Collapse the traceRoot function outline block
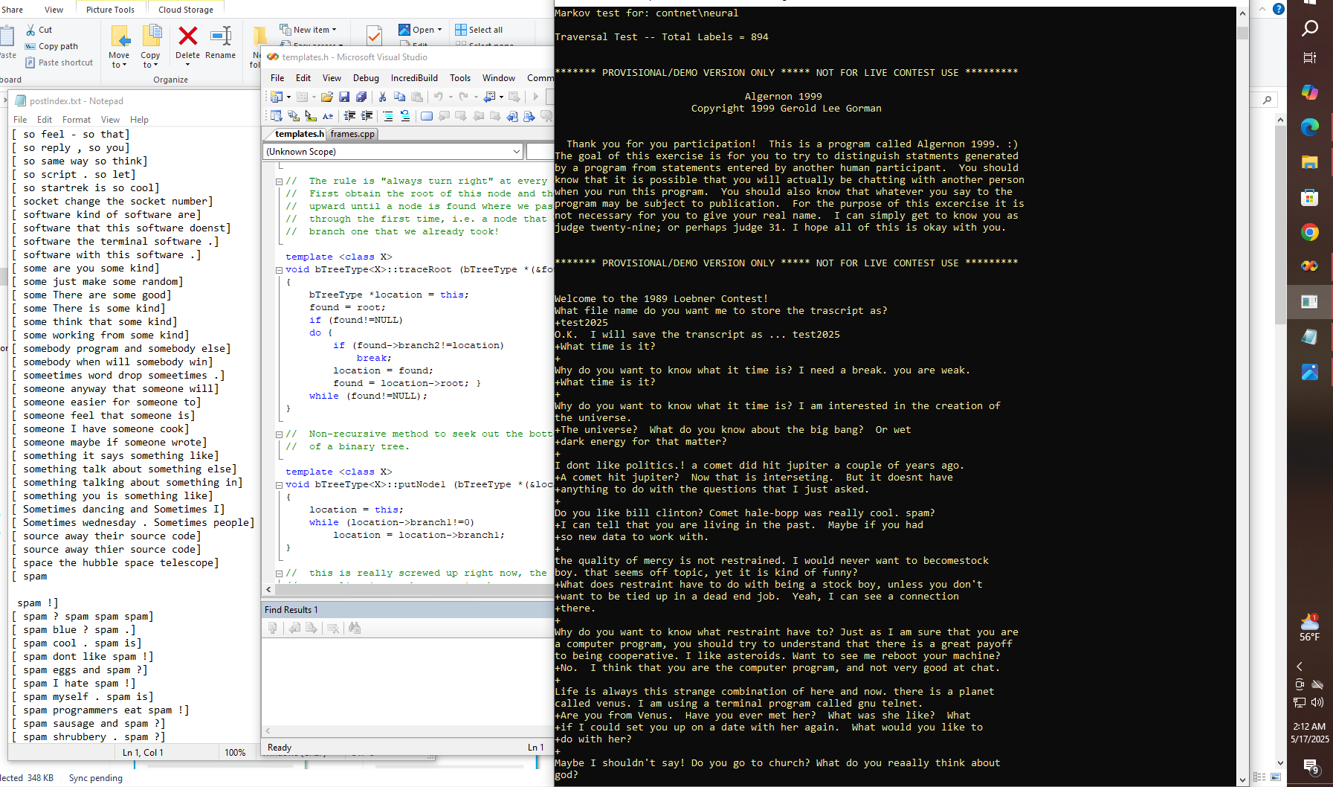Screen dimensions: 1333x787 point(280,270)
